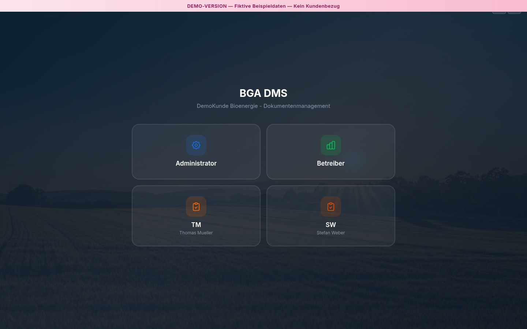Click the SW clipboard icon
Image resolution: width=527 pixels, height=329 pixels.
[x=330, y=207]
